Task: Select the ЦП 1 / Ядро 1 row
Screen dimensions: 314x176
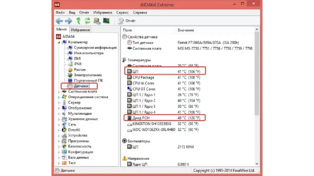Action: point(188,95)
